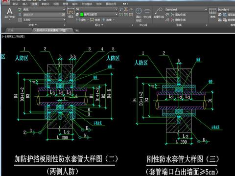The image size is (235, 176).
Task: Click the dimension inspect icon
Action: [x=121, y=15]
